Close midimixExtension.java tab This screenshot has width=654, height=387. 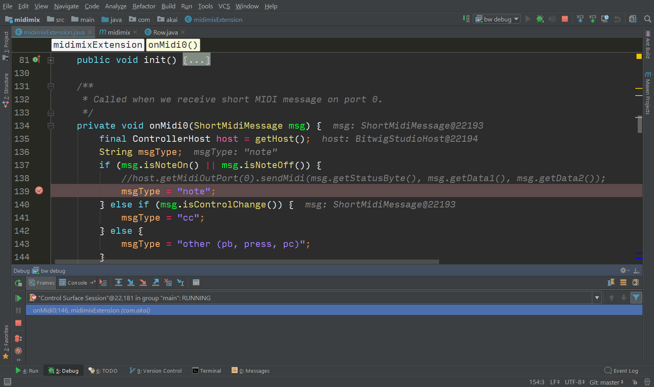pos(90,32)
